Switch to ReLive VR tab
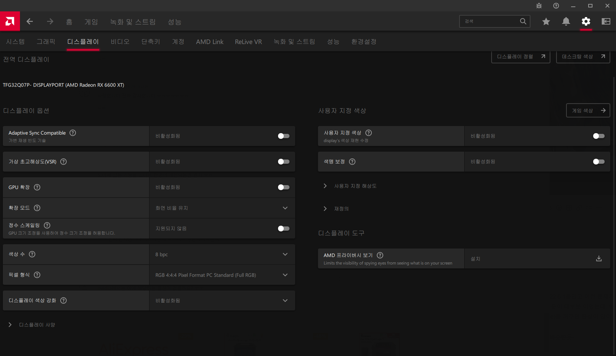This screenshot has width=616, height=356. (248, 42)
